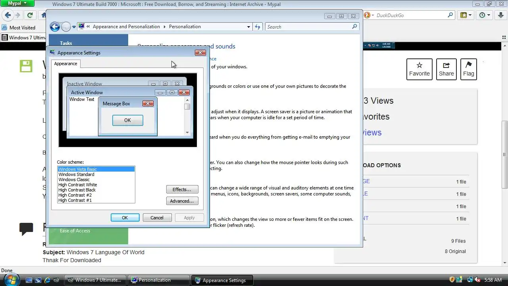508x286 pixels.
Task: Expand the address bar history dropdown
Action: (249, 27)
